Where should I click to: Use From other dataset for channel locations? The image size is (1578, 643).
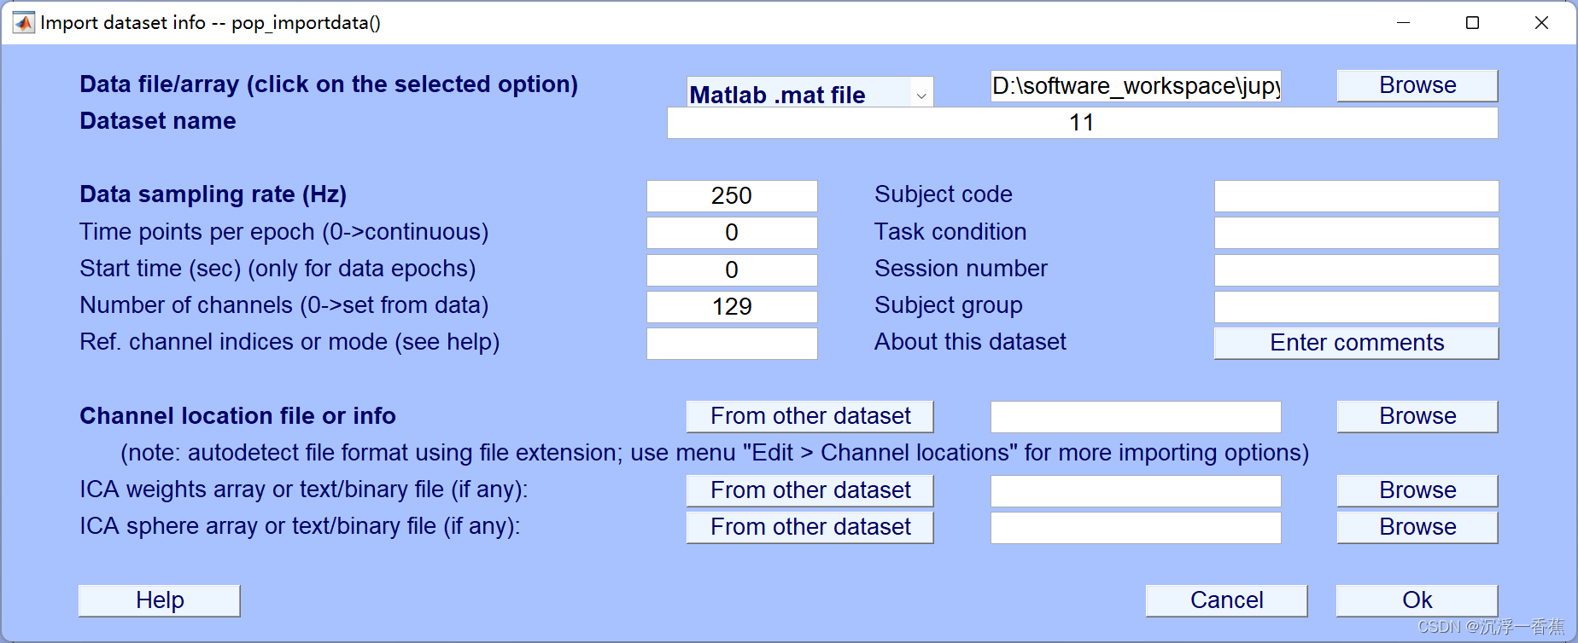tap(809, 416)
